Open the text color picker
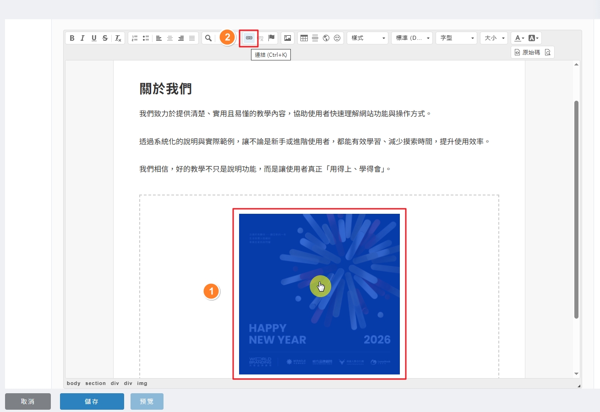 (518, 38)
